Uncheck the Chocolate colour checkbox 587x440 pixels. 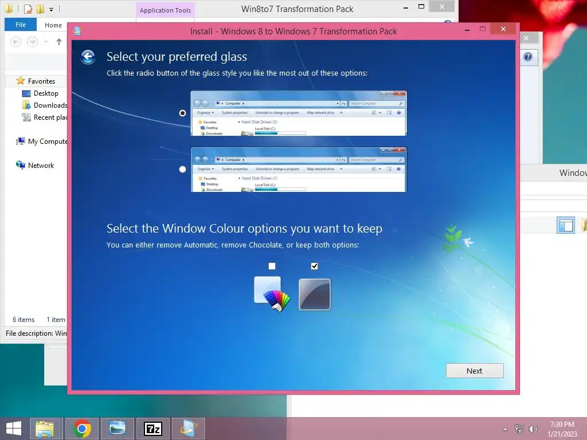pyautogui.click(x=315, y=266)
